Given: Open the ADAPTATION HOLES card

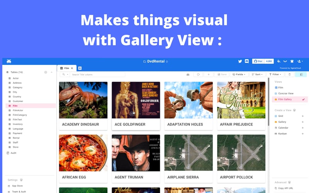Looking at the screenshot, I should (x=188, y=106).
